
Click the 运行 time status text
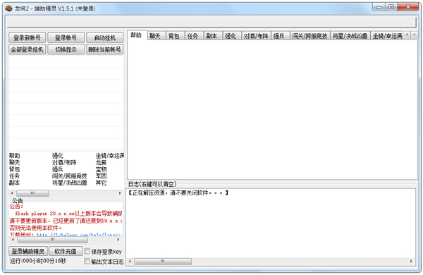38,261
